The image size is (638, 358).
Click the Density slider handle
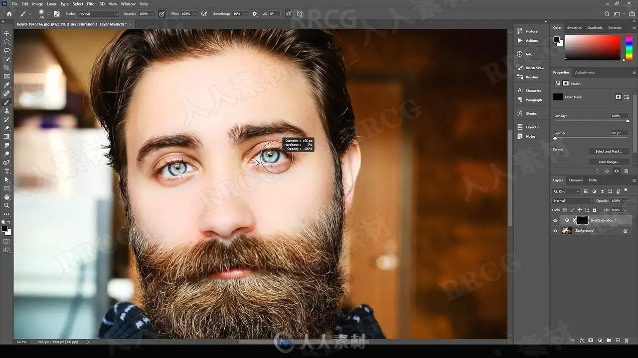(628, 121)
